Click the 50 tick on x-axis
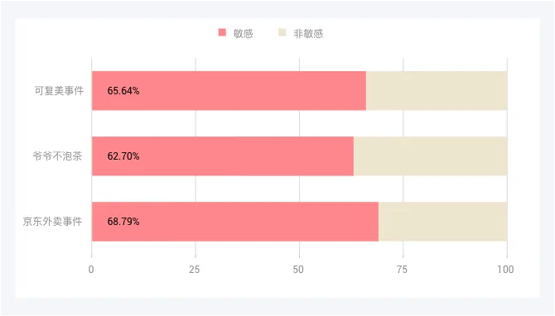 pyautogui.click(x=298, y=270)
